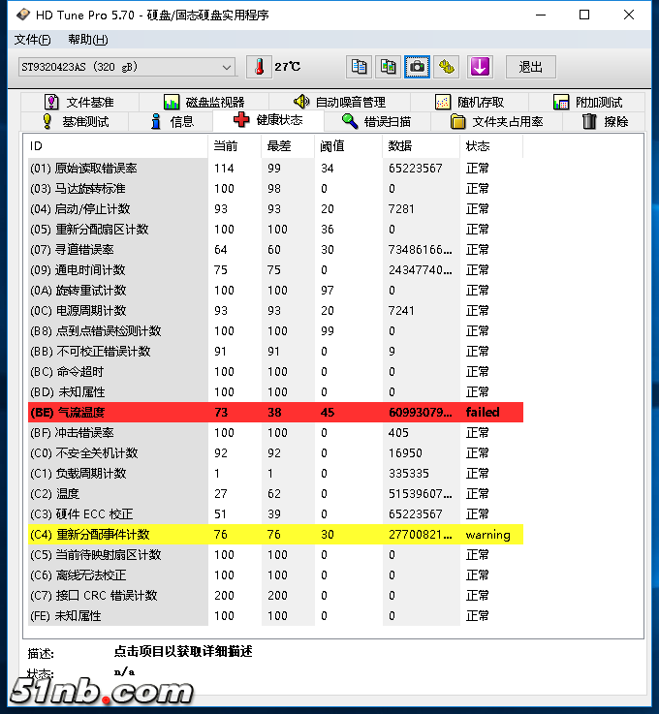Click the 最差 column header
The image size is (659, 714).
[288, 146]
